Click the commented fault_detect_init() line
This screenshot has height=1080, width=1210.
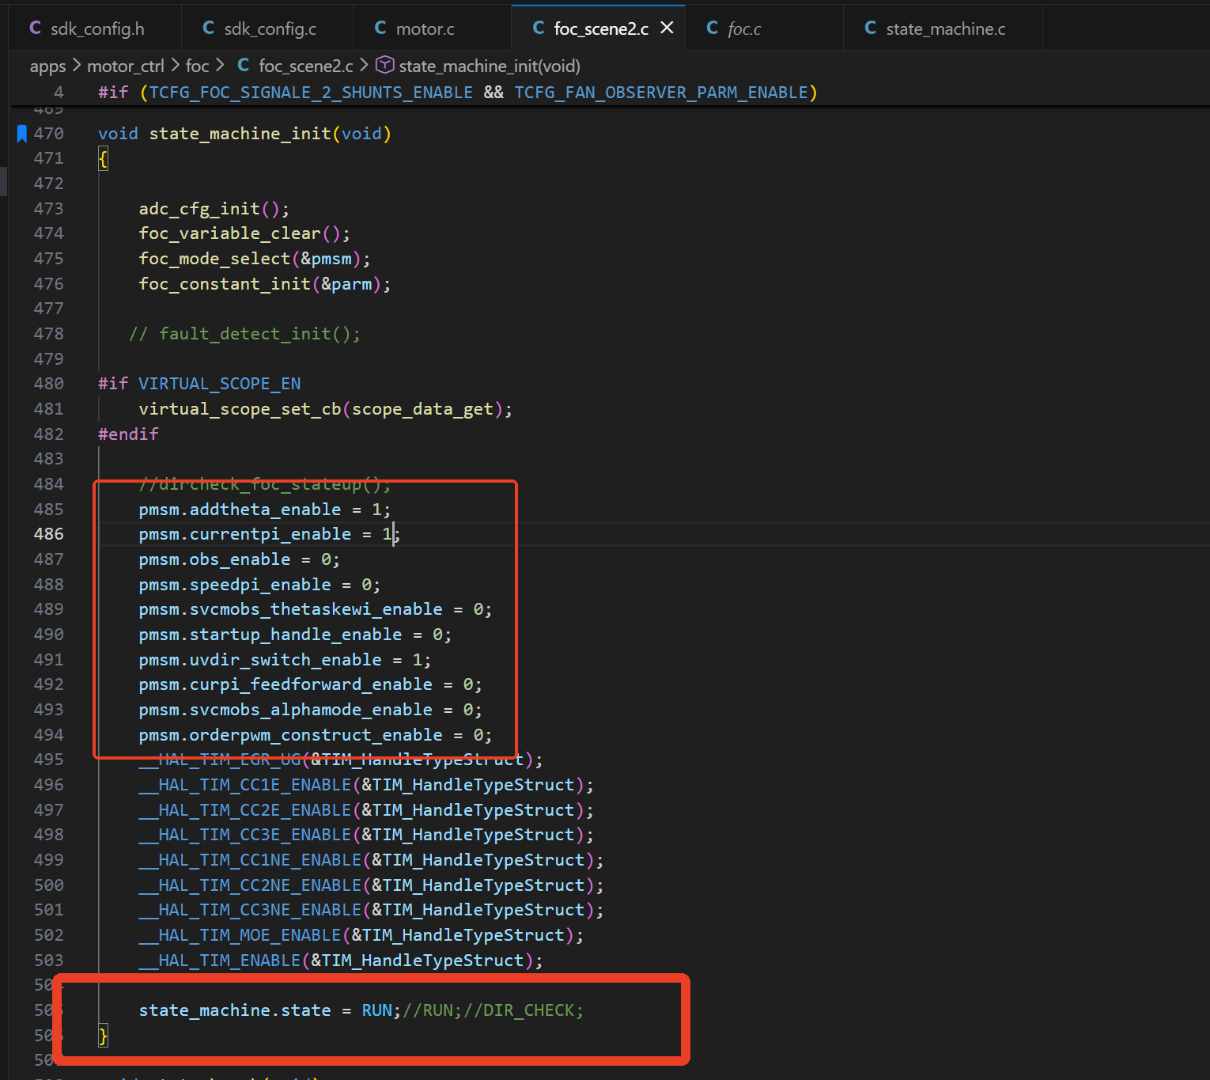tap(244, 334)
